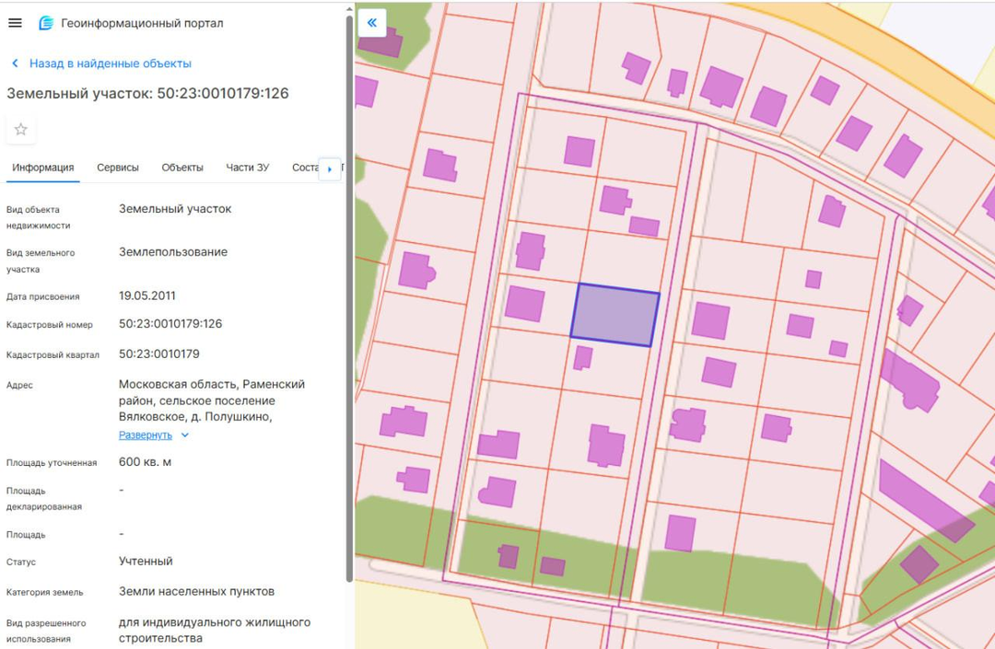Select the Части ЗУ tab

click(247, 168)
